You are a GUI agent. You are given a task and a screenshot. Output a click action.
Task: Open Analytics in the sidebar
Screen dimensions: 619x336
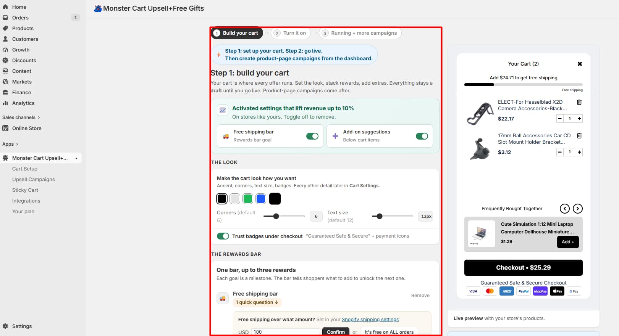(23, 103)
